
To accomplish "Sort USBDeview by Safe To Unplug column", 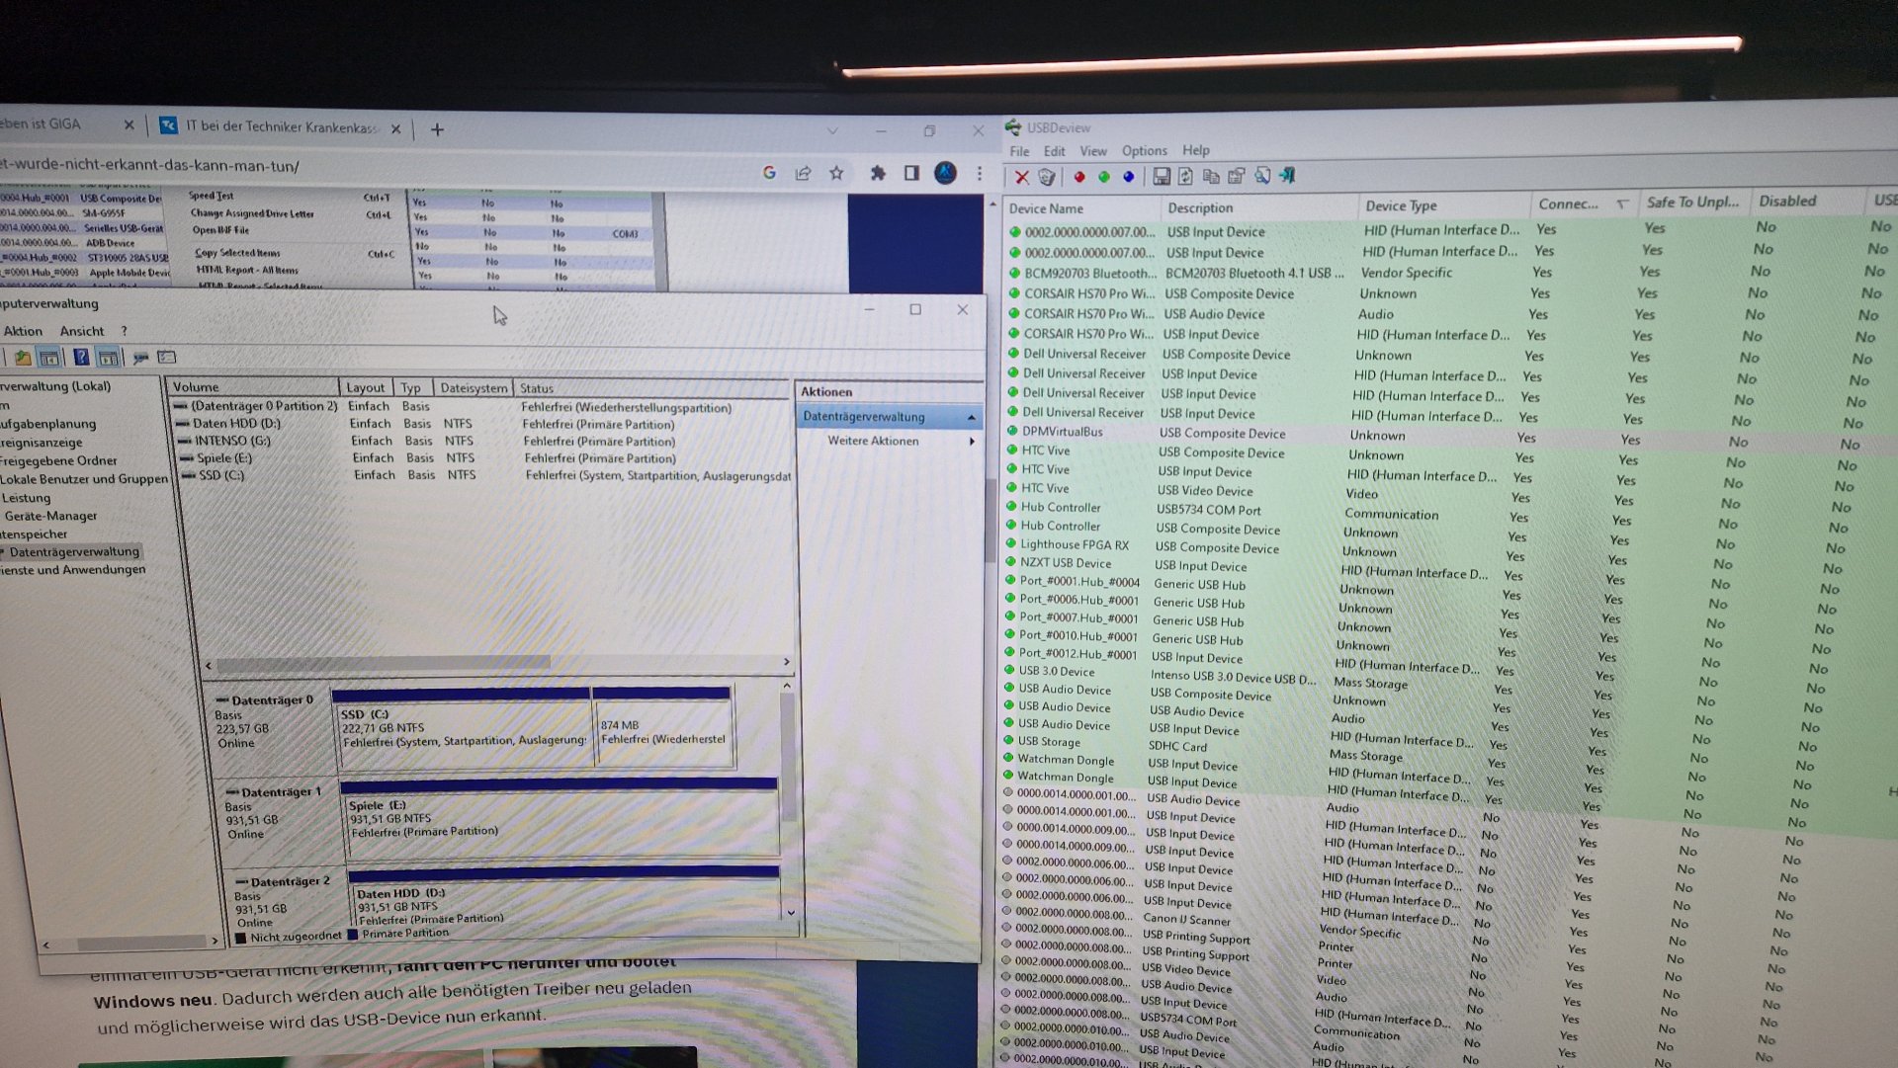I will [x=1694, y=202].
